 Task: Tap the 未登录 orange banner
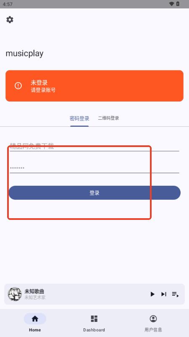[x=94, y=86]
